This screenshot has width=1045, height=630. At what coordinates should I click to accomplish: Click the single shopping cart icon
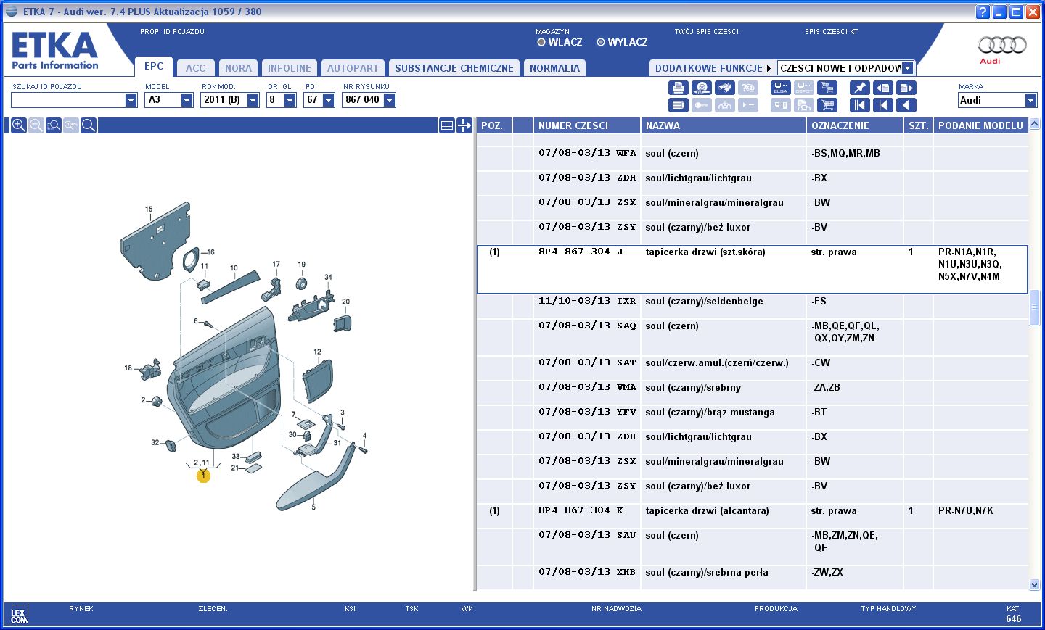tap(827, 105)
